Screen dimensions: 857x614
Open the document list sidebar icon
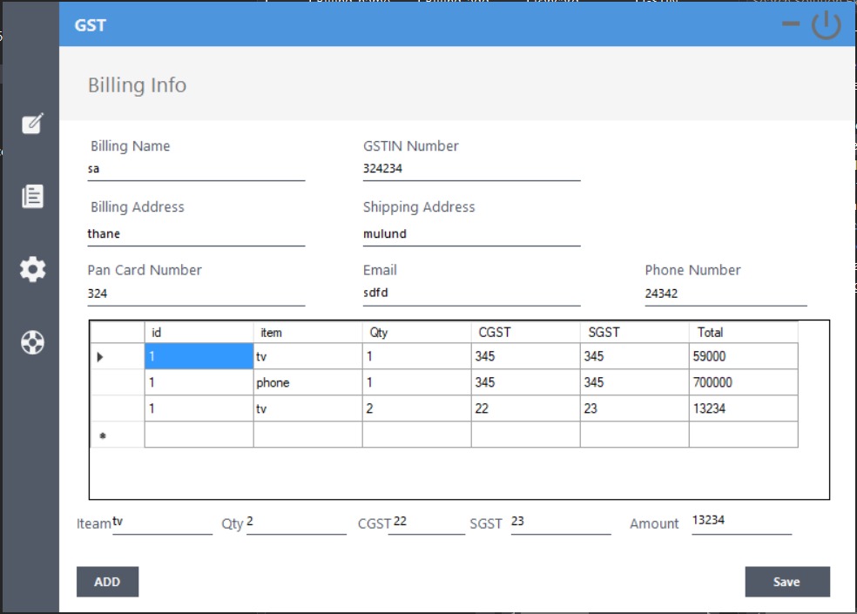pyautogui.click(x=32, y=196)
